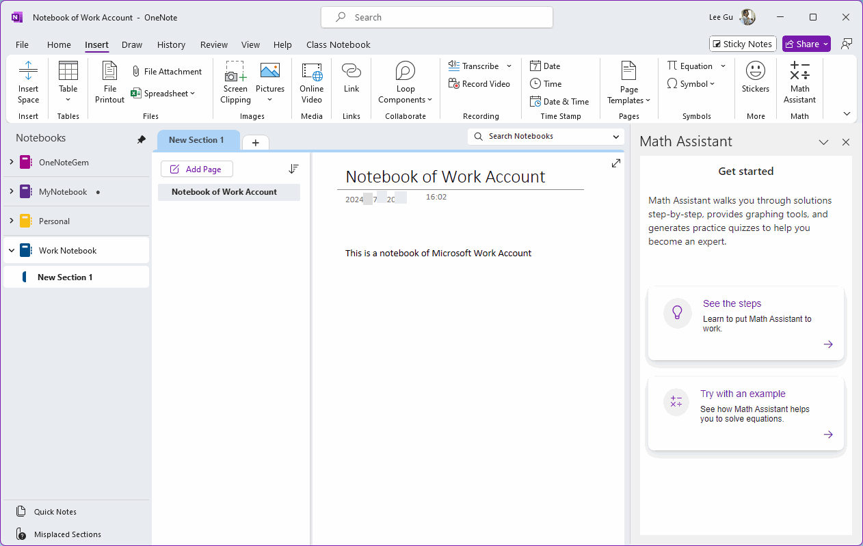Insert Date & Time stamp

click(x=559, y=102)
